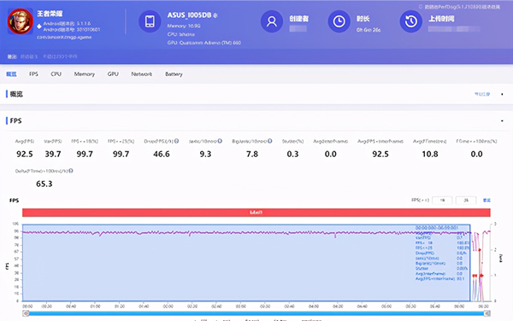Click the creator person icon
The height and width of the screenshot is (321, 513).
[x=272, y=21]
